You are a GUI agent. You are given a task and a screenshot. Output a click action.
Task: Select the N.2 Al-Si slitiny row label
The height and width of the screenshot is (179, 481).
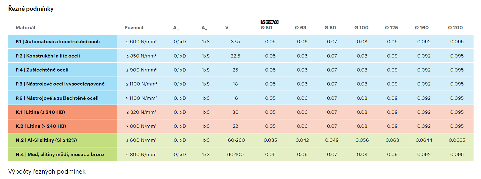coord(46,140)
